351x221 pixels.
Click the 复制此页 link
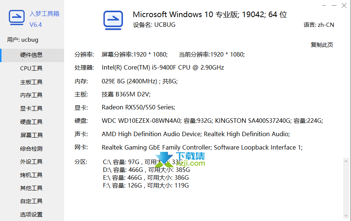coord(322,45)
